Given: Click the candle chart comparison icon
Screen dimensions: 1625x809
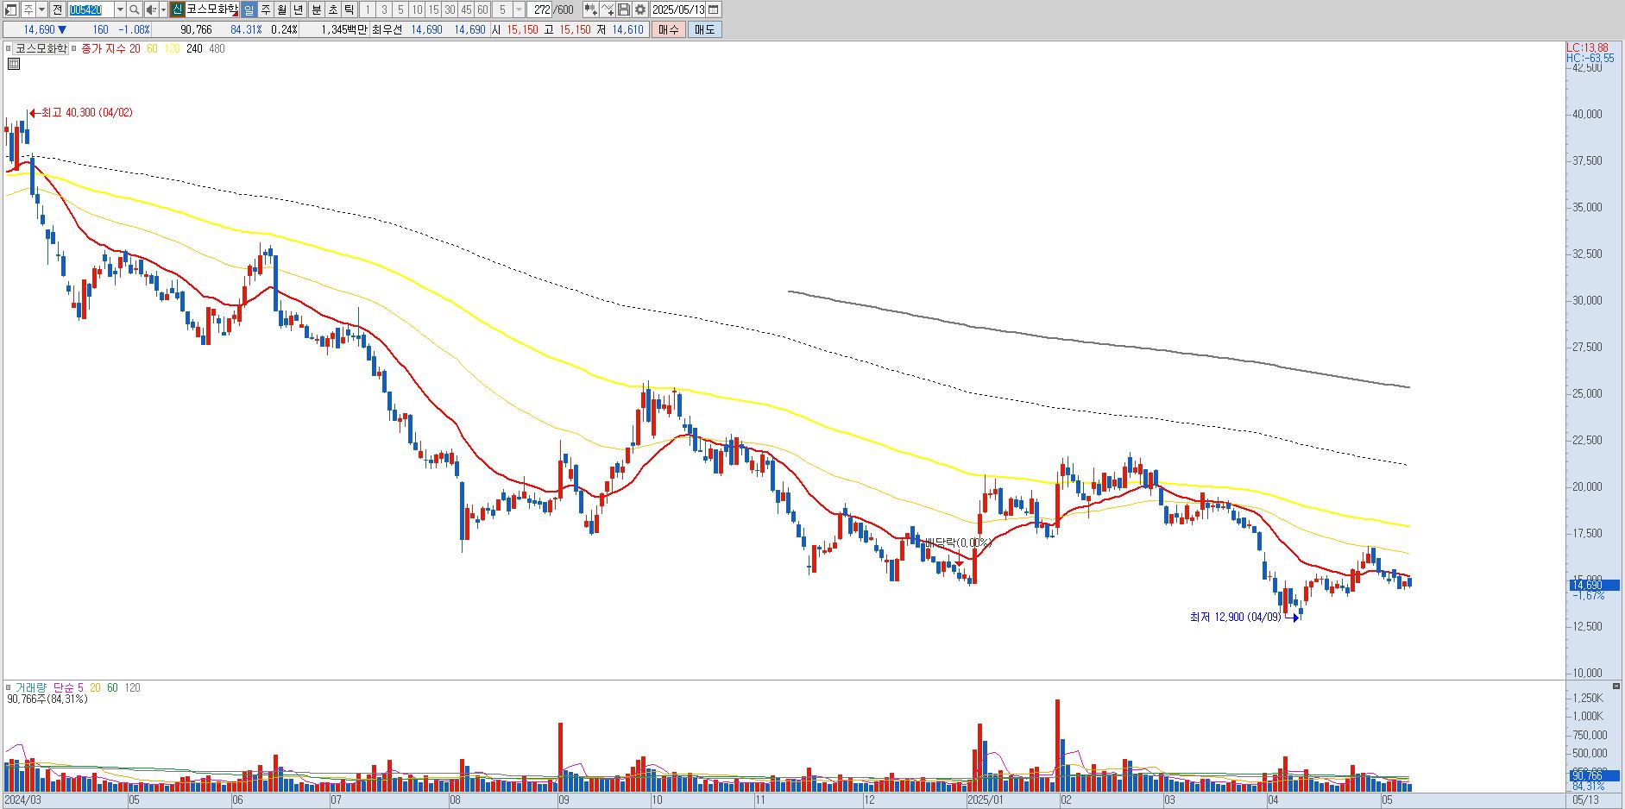Looking at the screenshot, I should pos(590,9).
